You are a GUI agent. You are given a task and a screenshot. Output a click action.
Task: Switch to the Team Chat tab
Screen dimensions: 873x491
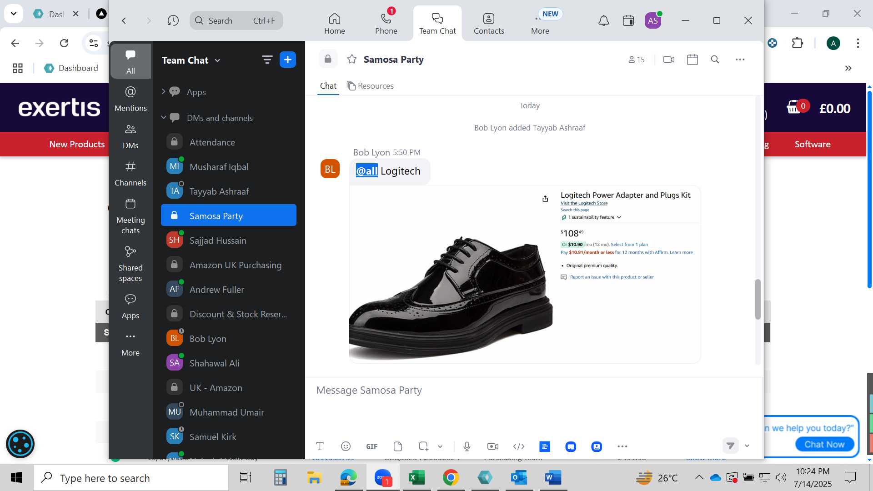[437, 23]
